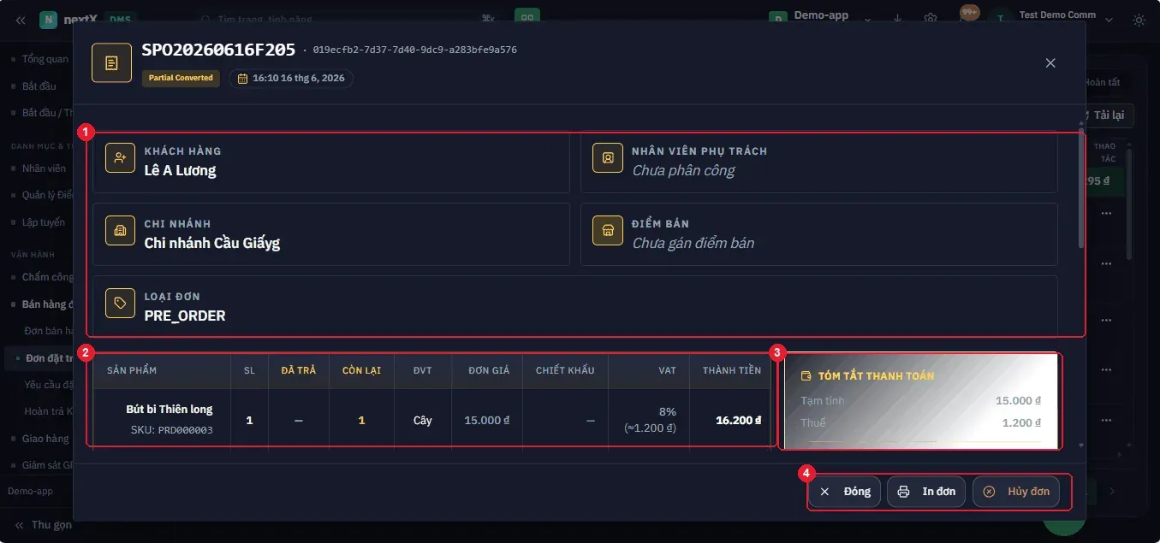Click the Chi nhánh building icon

pyautogui.click(x=120, y=231)
